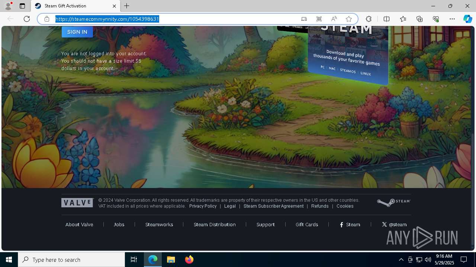This screenshot has width=476, height=267.
Task: Open the notification center
Action: click(464, 260)
